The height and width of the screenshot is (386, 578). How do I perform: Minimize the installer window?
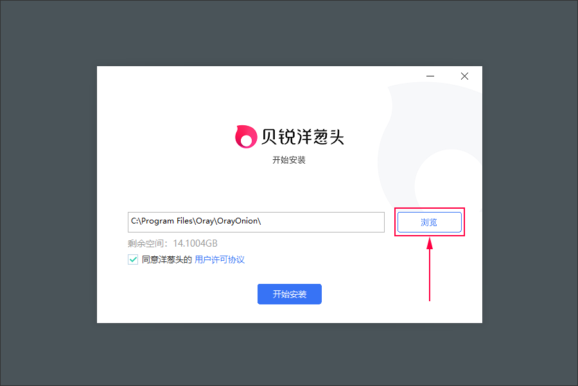pyautogui.click(x=430, y=76)
